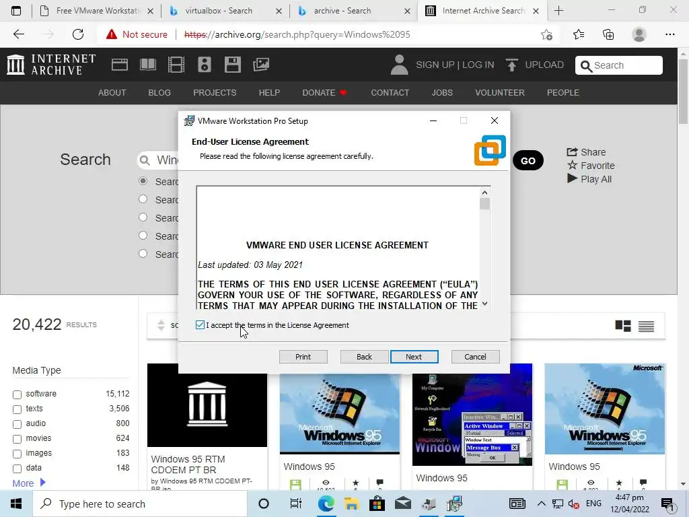Open the Images icon in header

pyautogui.click(x=261, y=65)
